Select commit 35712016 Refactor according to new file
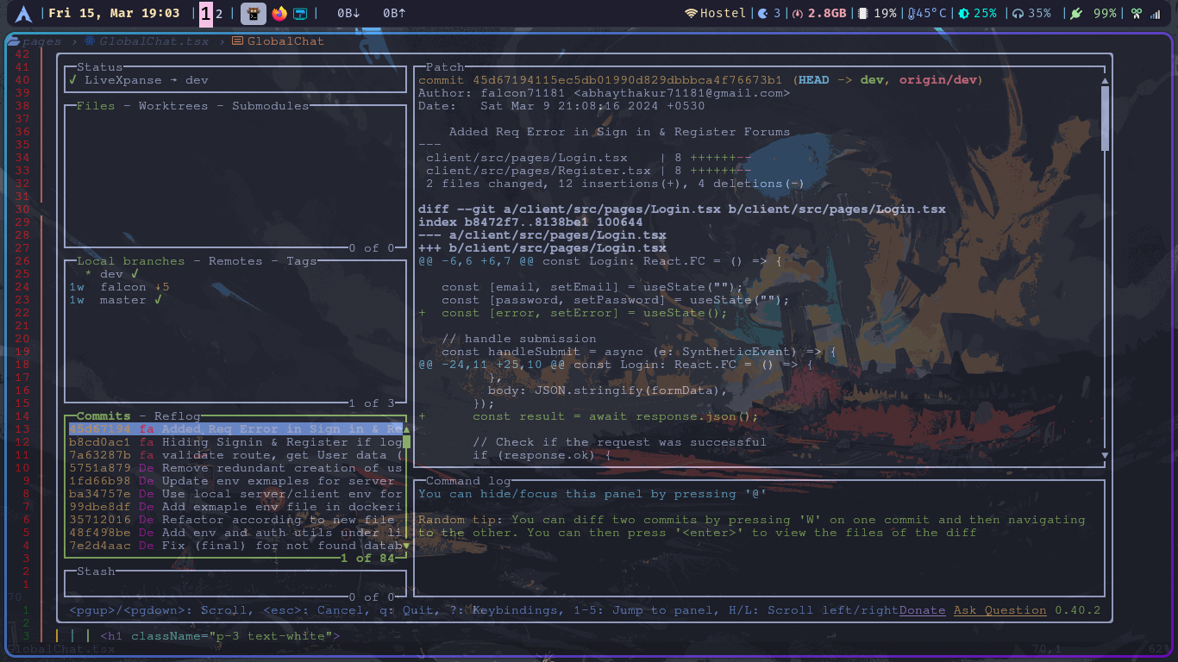The height and width of the screenshot is (662, 1178). (x=235, y=520)
